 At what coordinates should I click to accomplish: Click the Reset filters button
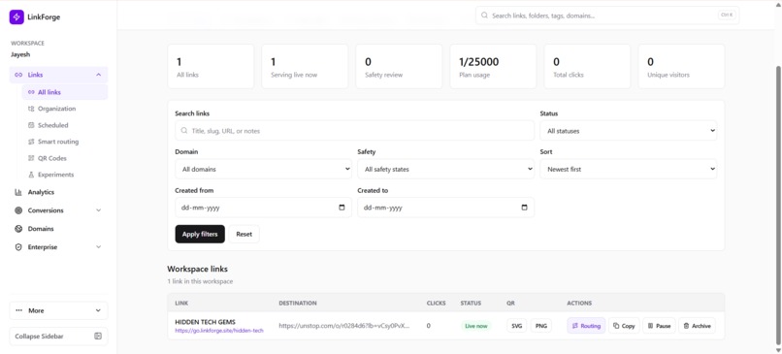(x=244, y=234)
